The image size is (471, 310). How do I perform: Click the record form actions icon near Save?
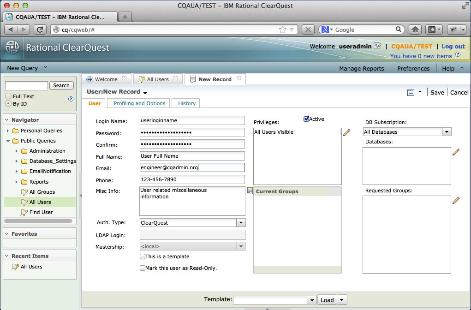click(x=411, y=92)
